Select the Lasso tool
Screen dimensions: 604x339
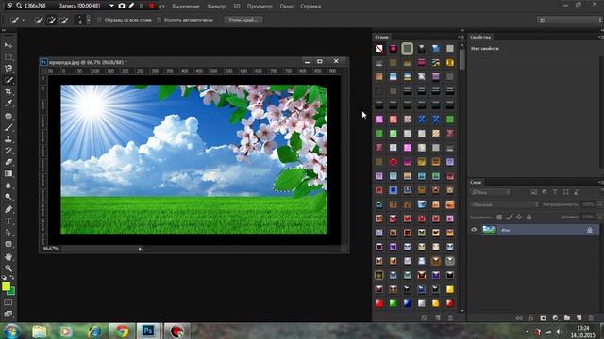[x=8, y=69]
